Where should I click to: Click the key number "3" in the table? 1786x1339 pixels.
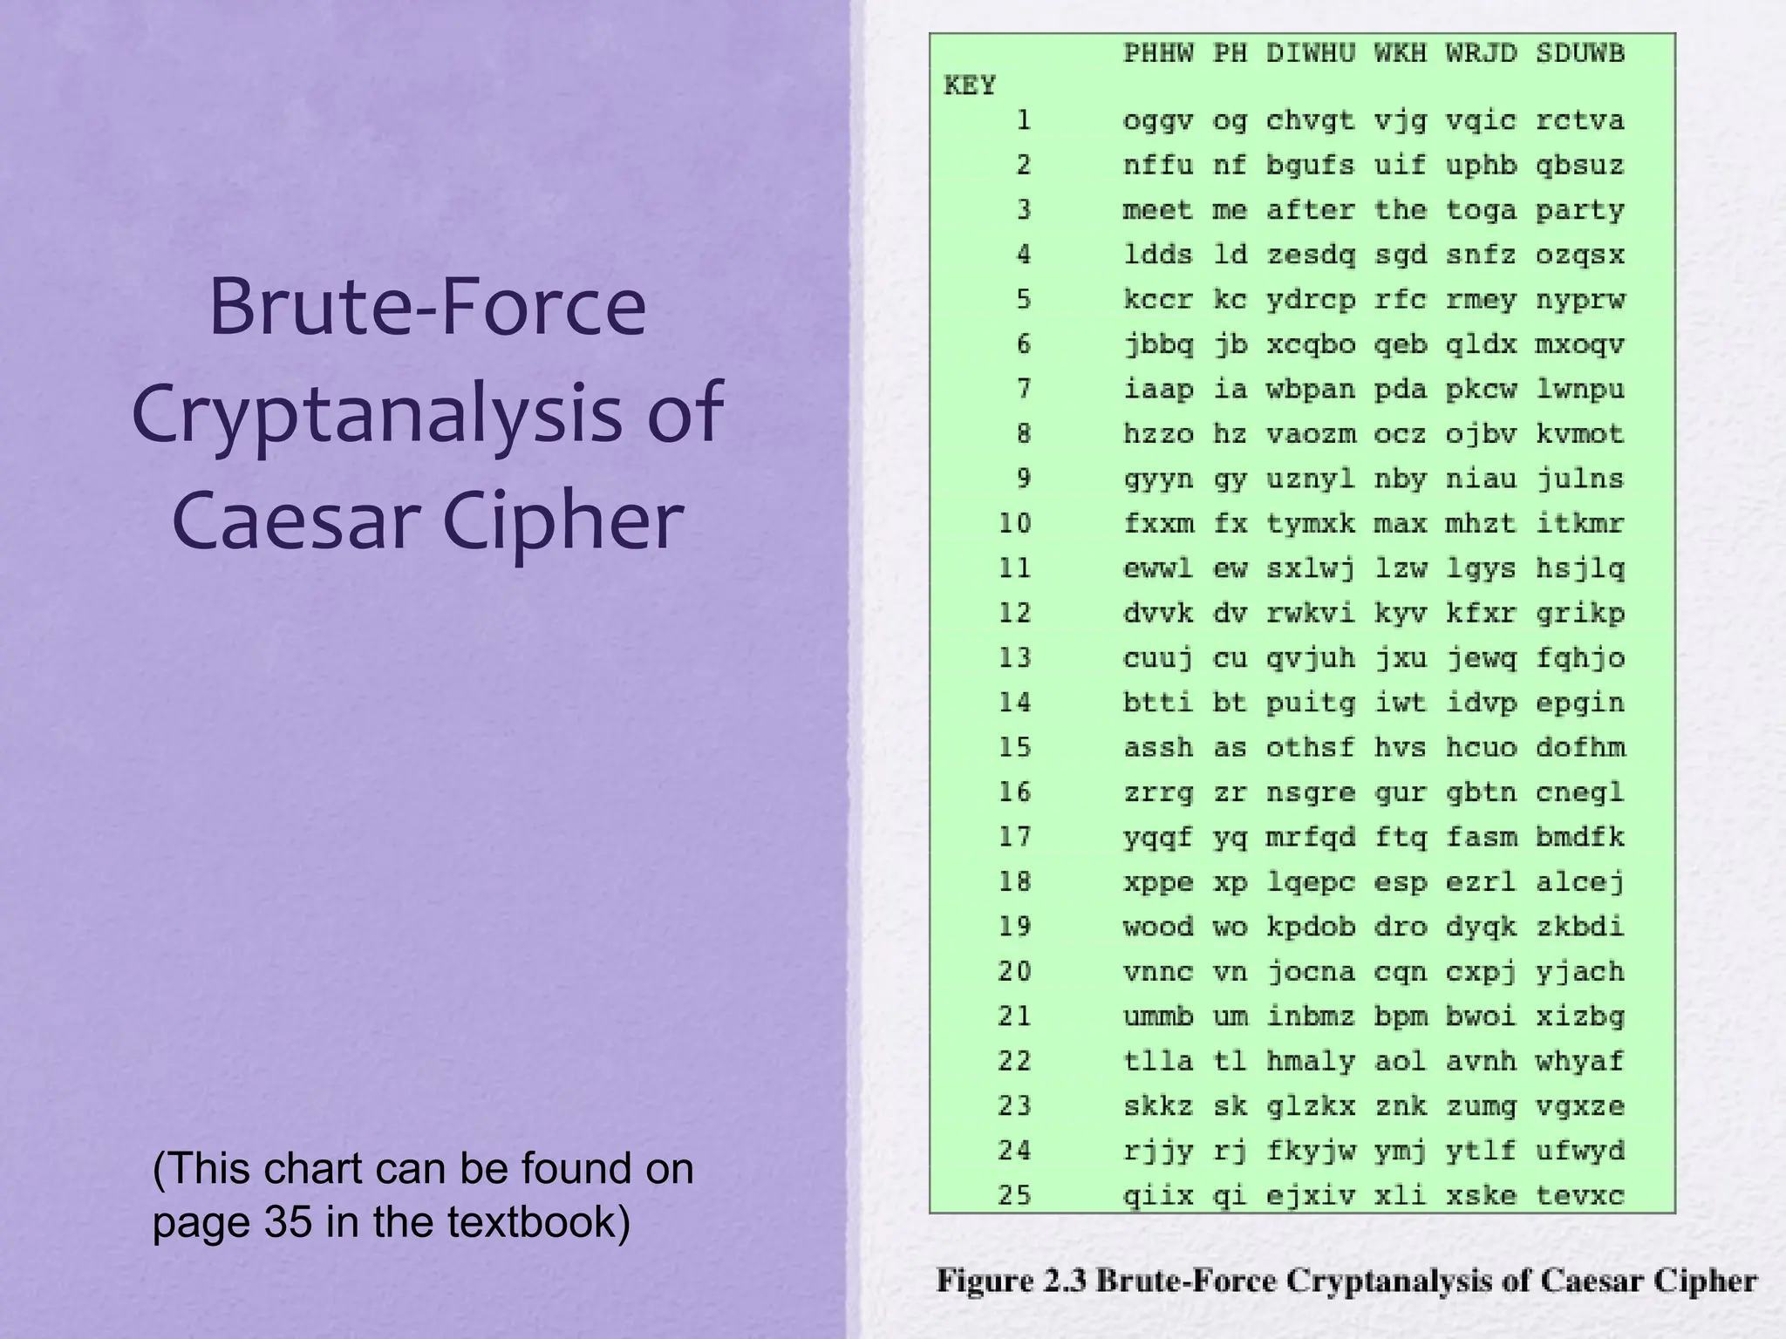[1024, 210]
